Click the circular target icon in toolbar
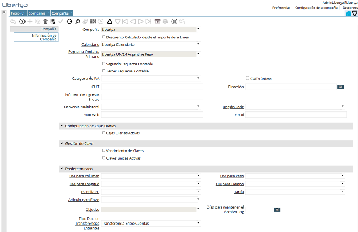 pos(174,22)
